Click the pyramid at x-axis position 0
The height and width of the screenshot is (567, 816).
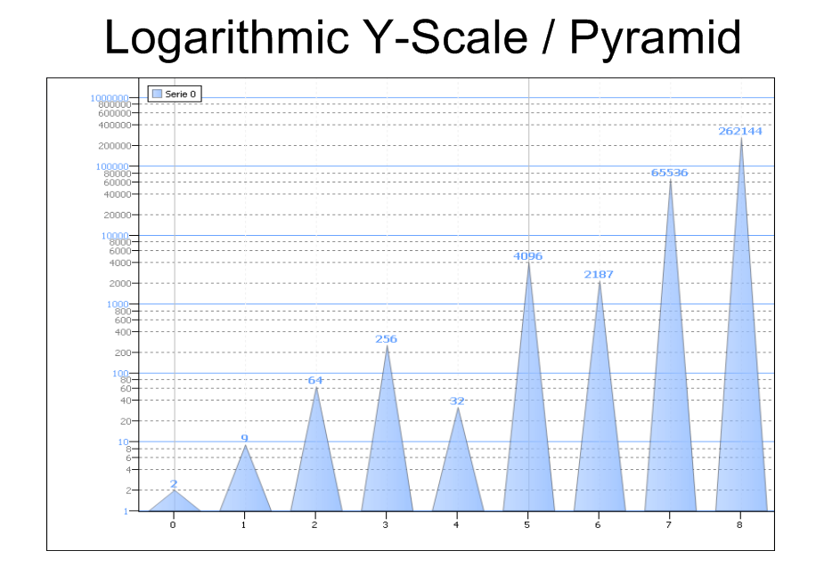(x=174, y=503)
